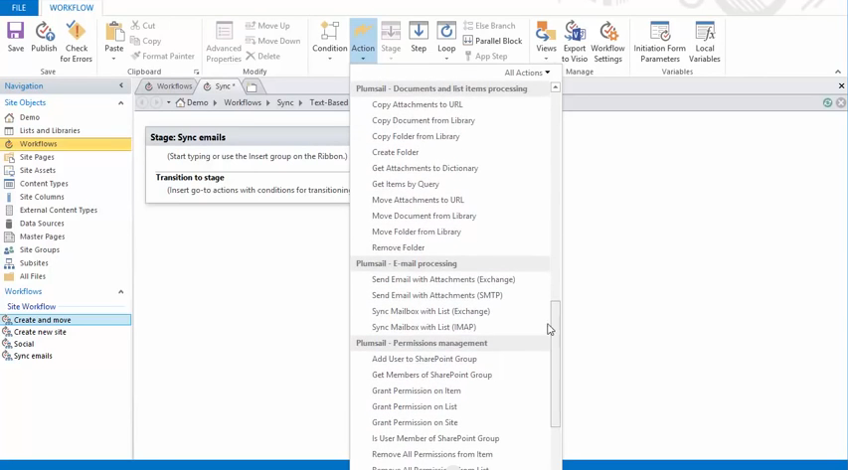Open Subsites in navigation
The height and width of the screenshot is (470, 848).
tap(34, 263)
